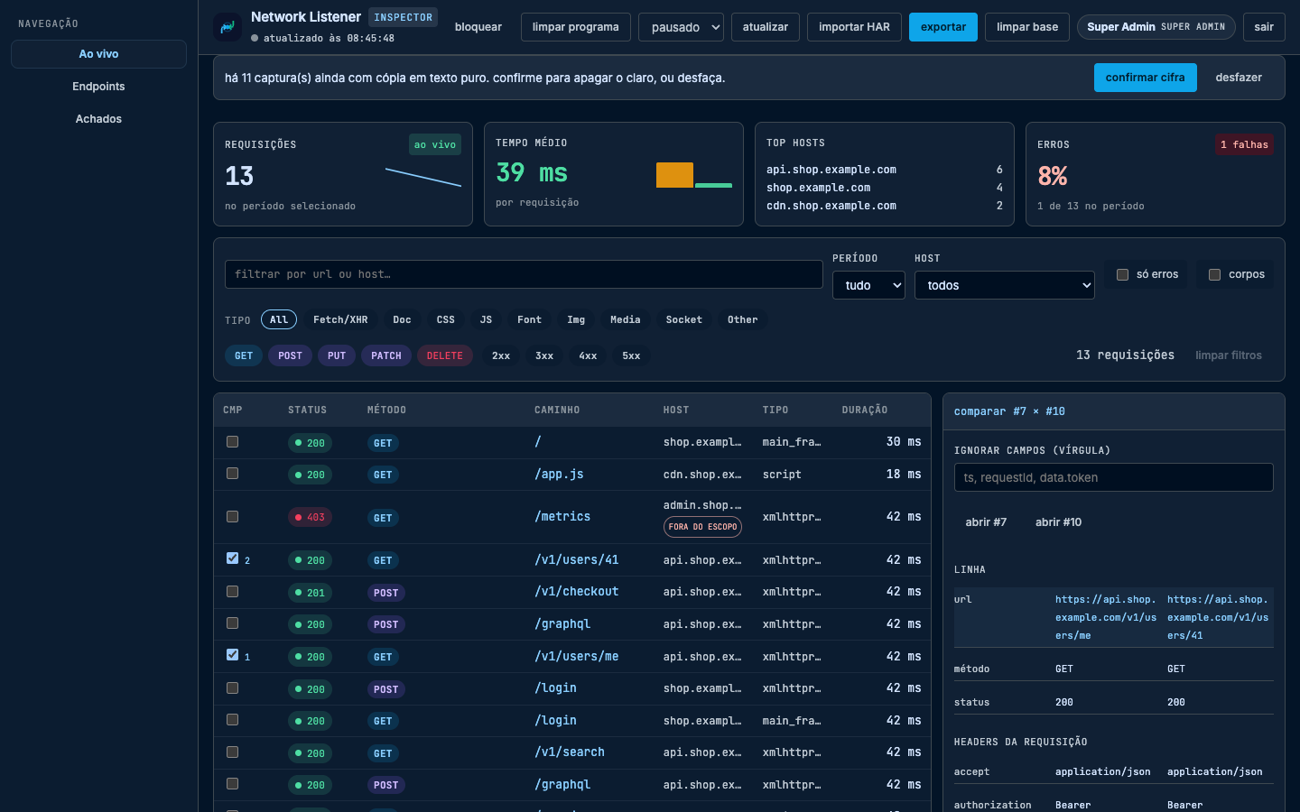Check the compare box for /app.js row
This screenshot has height=812, width=1300.
232,474
